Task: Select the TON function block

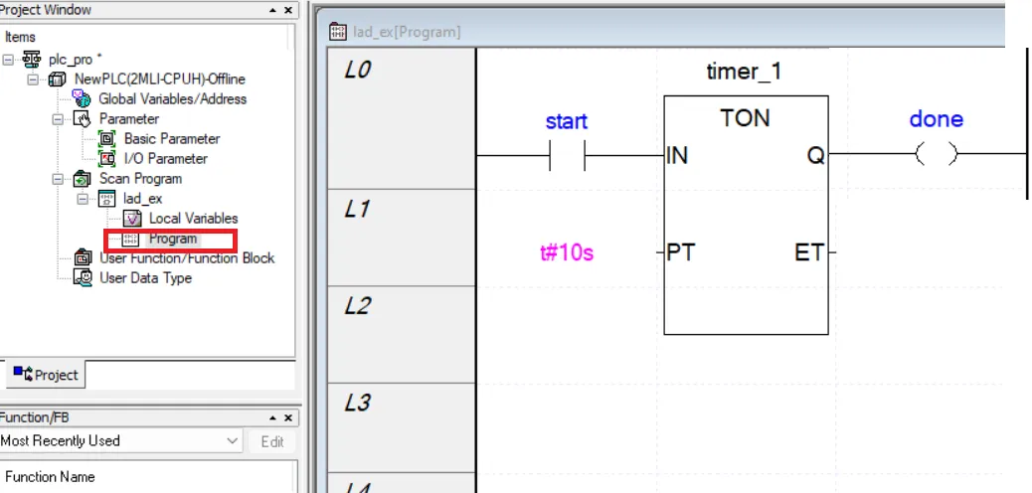Action: pos(746,215)
